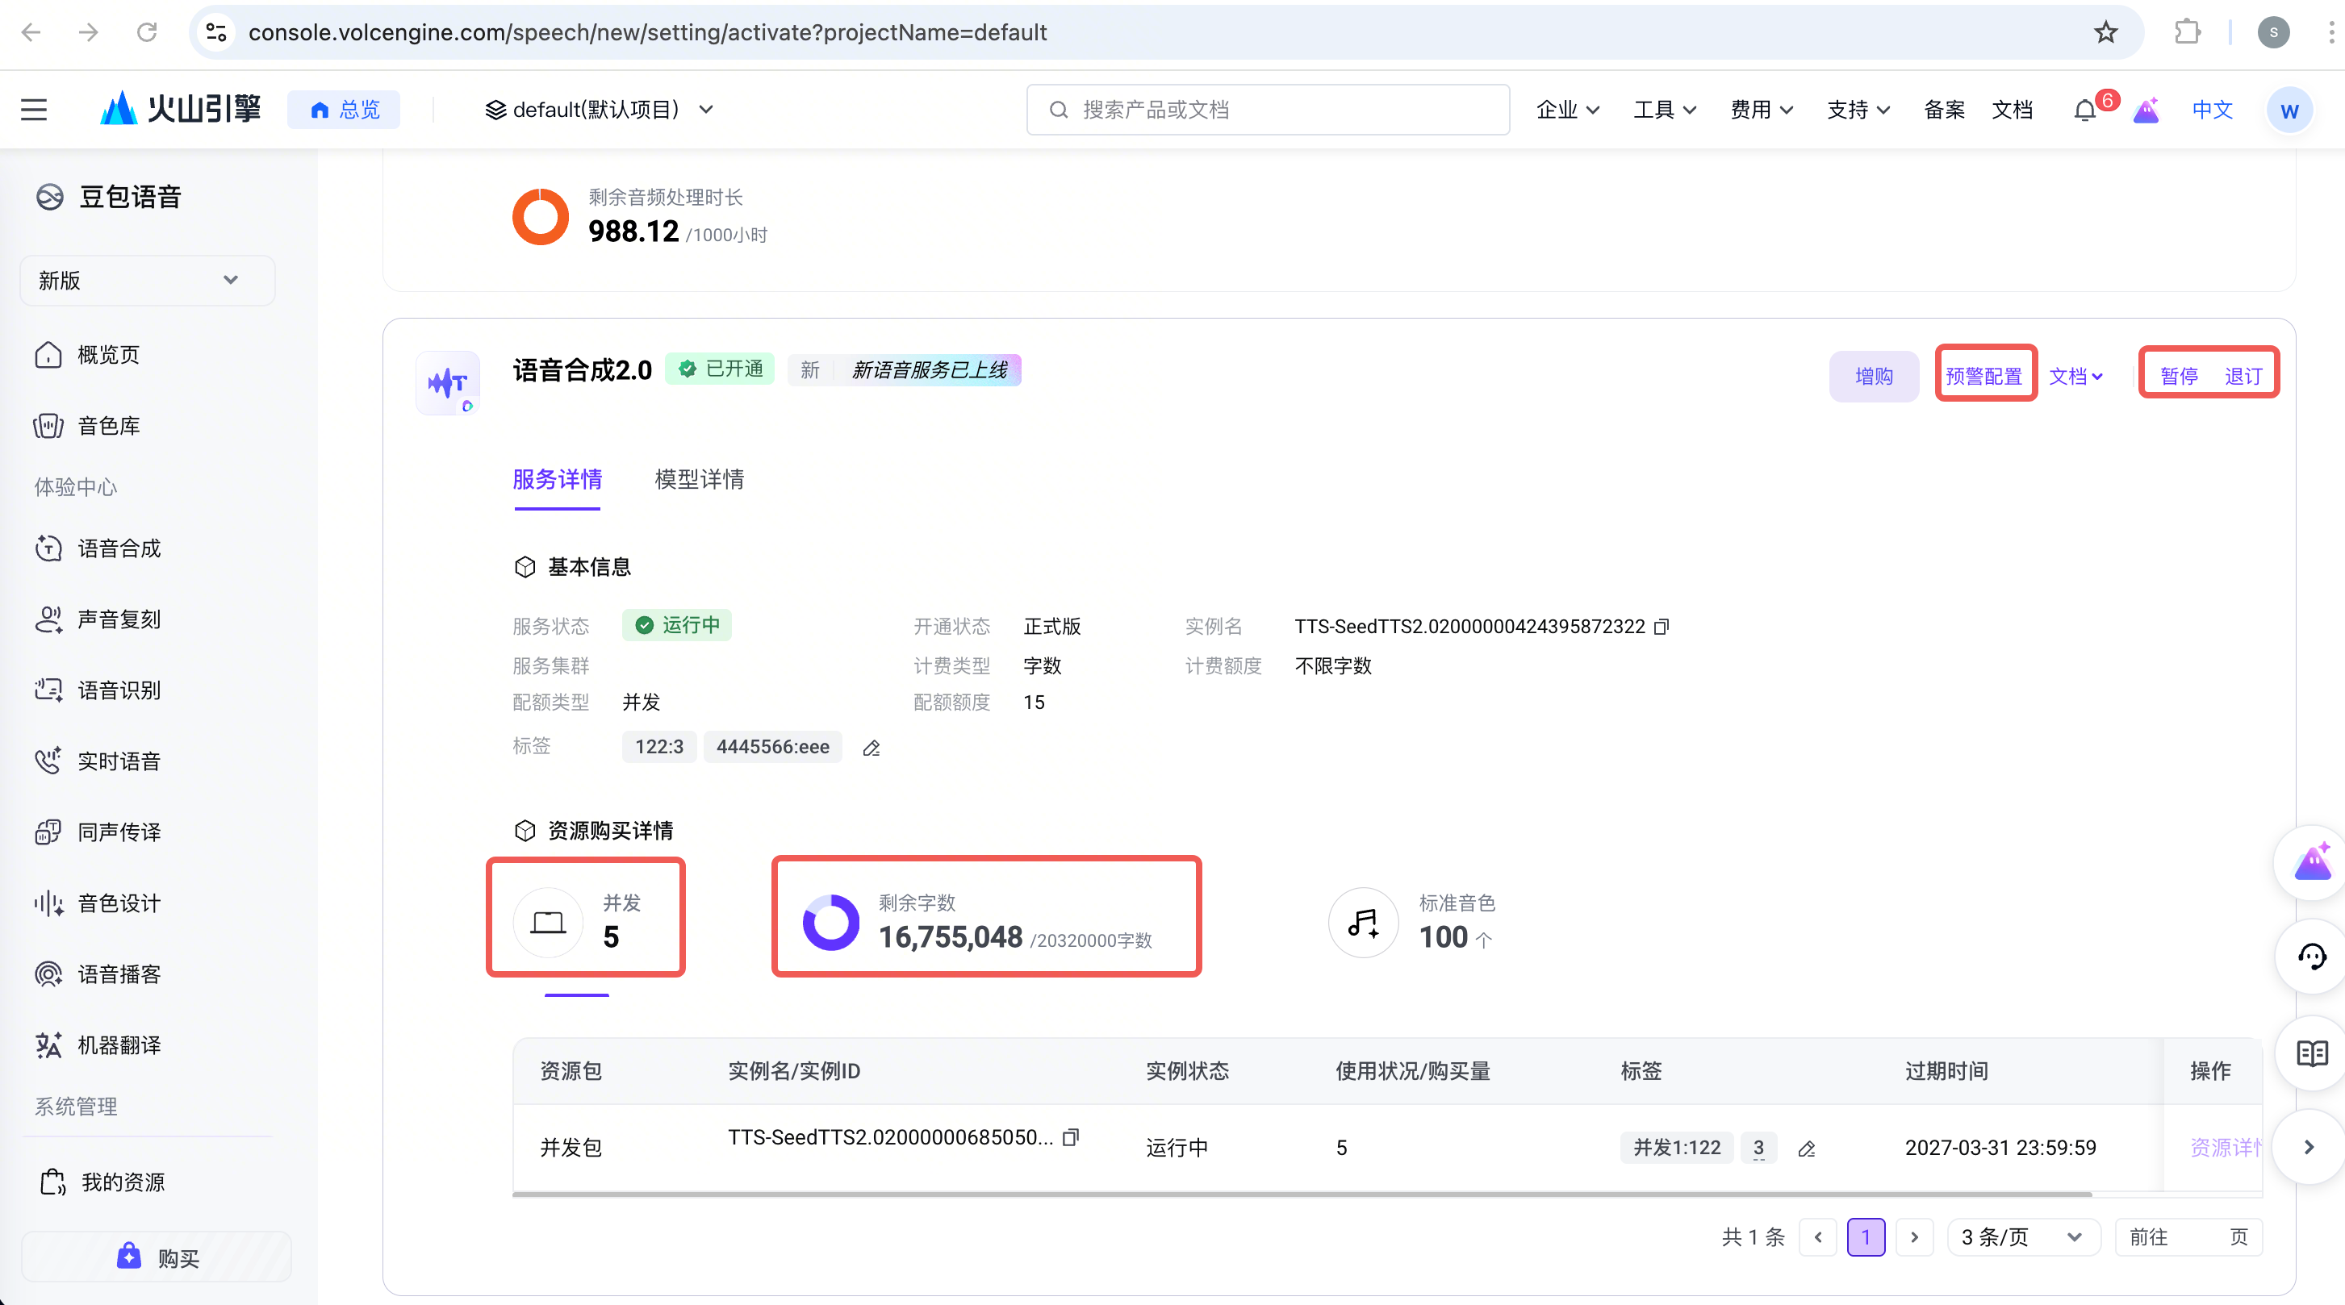Expand the floating side panel arrow
Image resolution: width=2345 pixels, height=1305 pixels.
[x=2309, y=1147]
